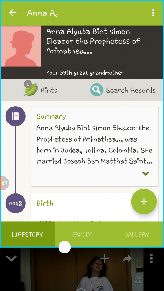
Task: Tap the back arrow beside Anna A.
Action: (x=13, y=13)
